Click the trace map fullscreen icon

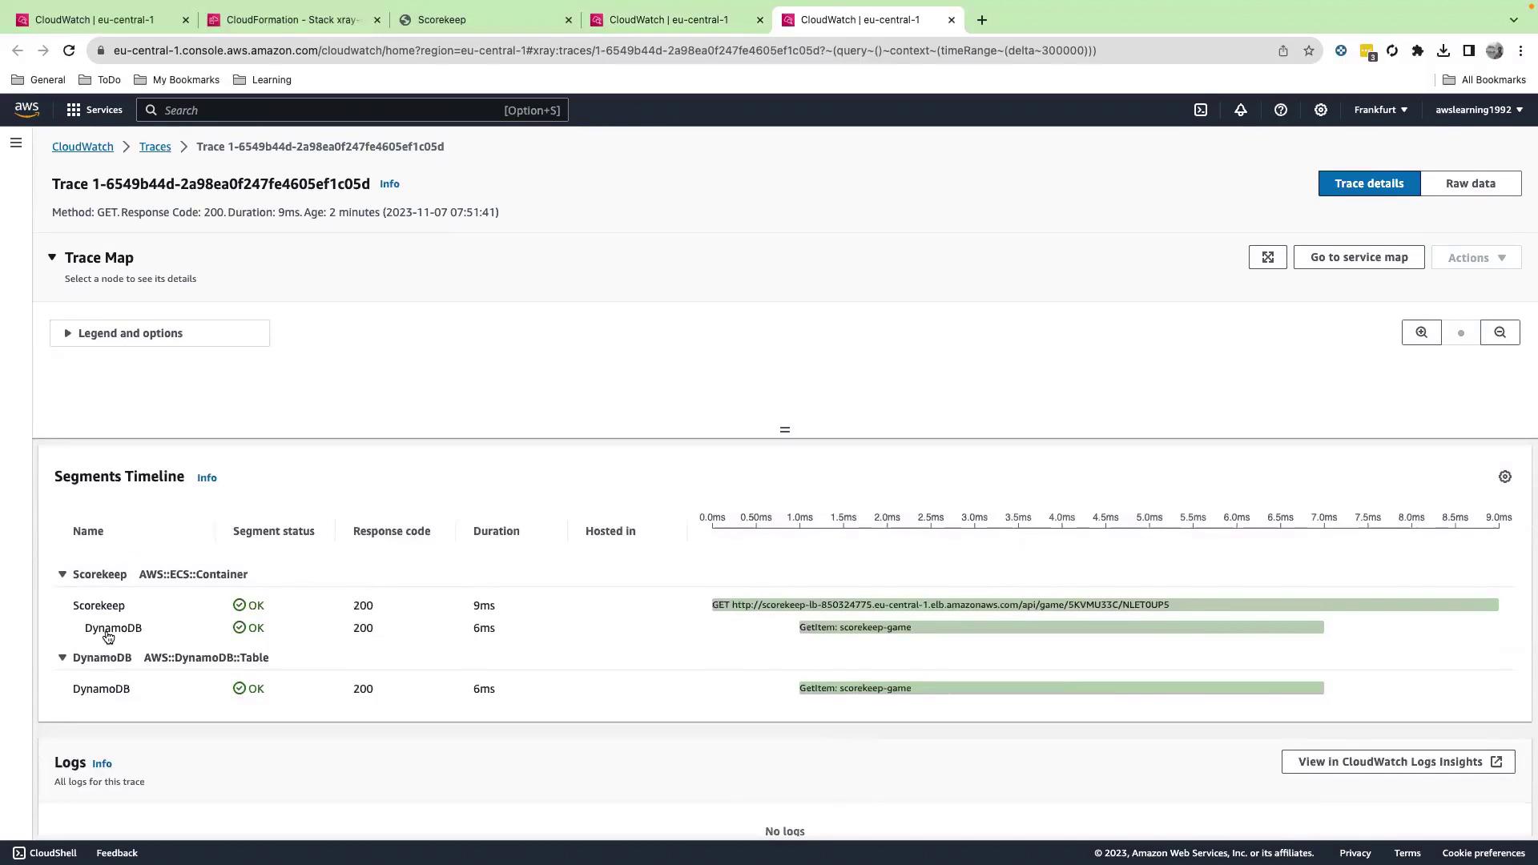click(x=1267, y=258)
